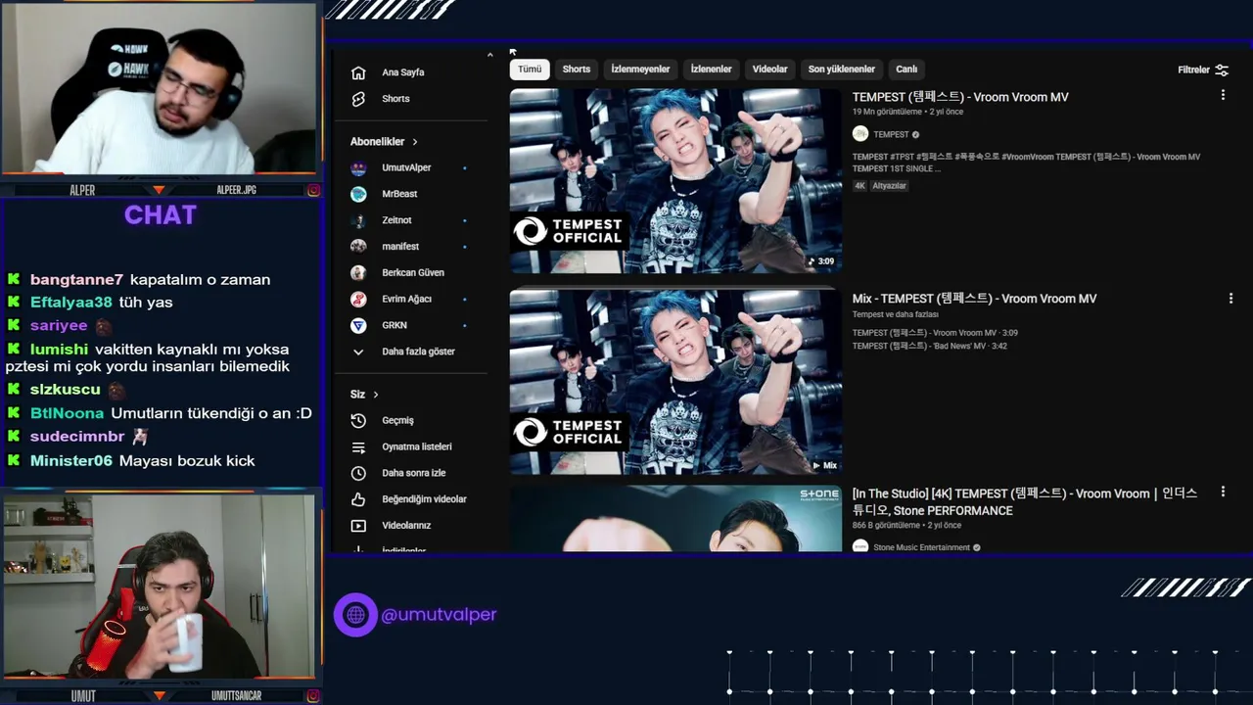Open Videolarınız play icon
The width and height of the screenshot is (1253, 705).
pos(358,526)
